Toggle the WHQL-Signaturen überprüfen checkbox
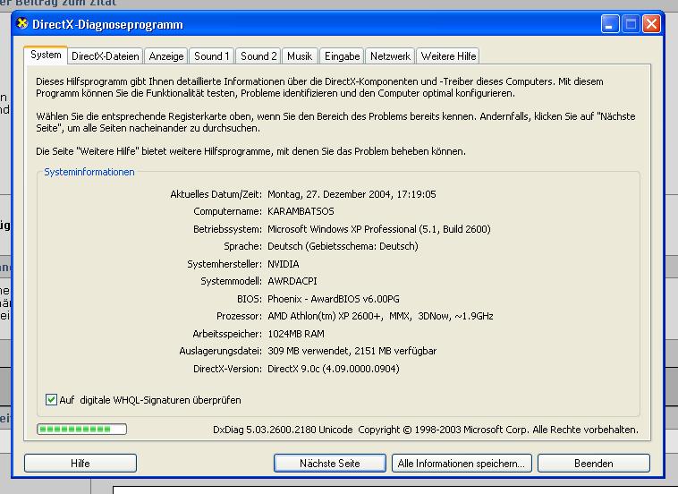Screen dimensions: 678x494 point(51,400)
